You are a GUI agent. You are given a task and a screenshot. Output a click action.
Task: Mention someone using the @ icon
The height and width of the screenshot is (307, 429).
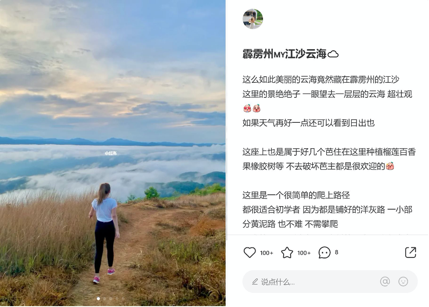pyautogui.click(x=385, y=281)
